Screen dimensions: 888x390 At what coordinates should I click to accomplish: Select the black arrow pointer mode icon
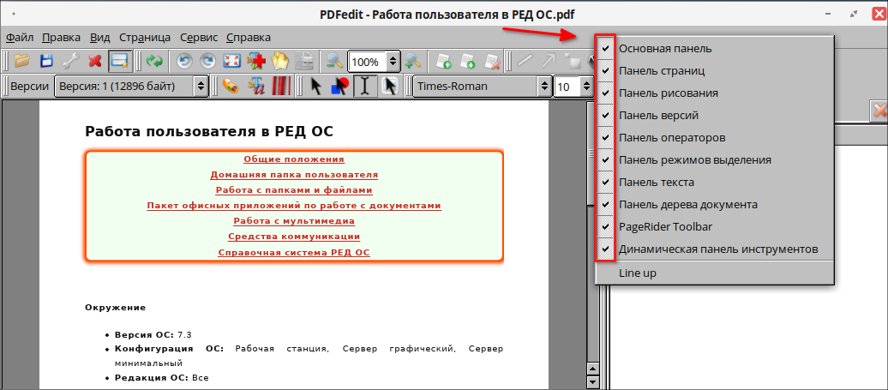315,86
